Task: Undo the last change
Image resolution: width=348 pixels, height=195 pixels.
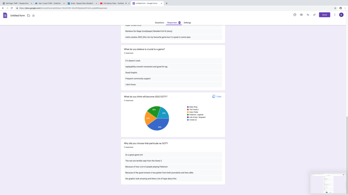Action: [x=308, y=15]
